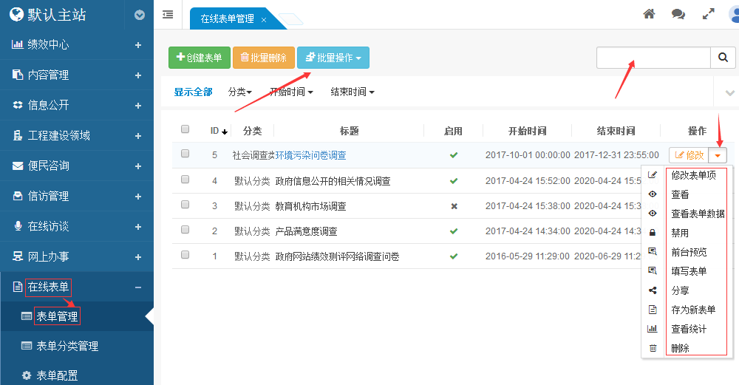Click the search magnifier button
The image size is (739, 385).
click(x=722, y=58)
